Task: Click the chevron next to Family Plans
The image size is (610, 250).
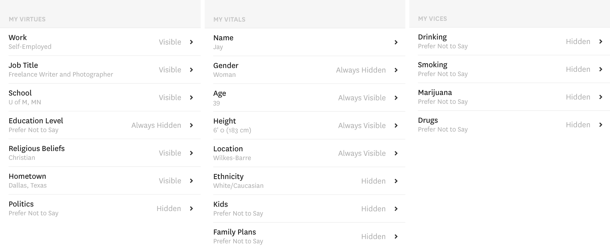Action: (x=396, y=236)
